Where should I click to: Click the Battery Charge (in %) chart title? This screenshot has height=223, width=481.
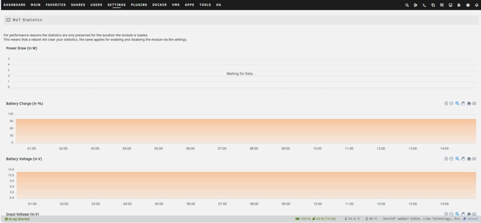tap(25, 104)
